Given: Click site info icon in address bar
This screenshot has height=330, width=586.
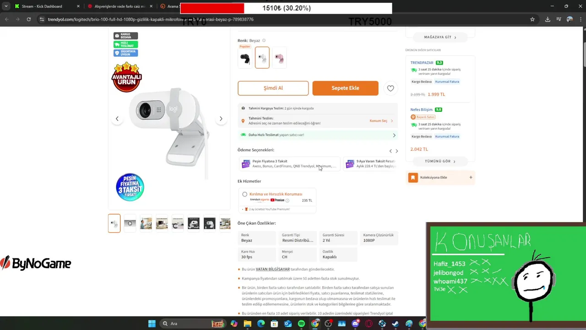Looking at the screenshot, I should click(42, 19).
